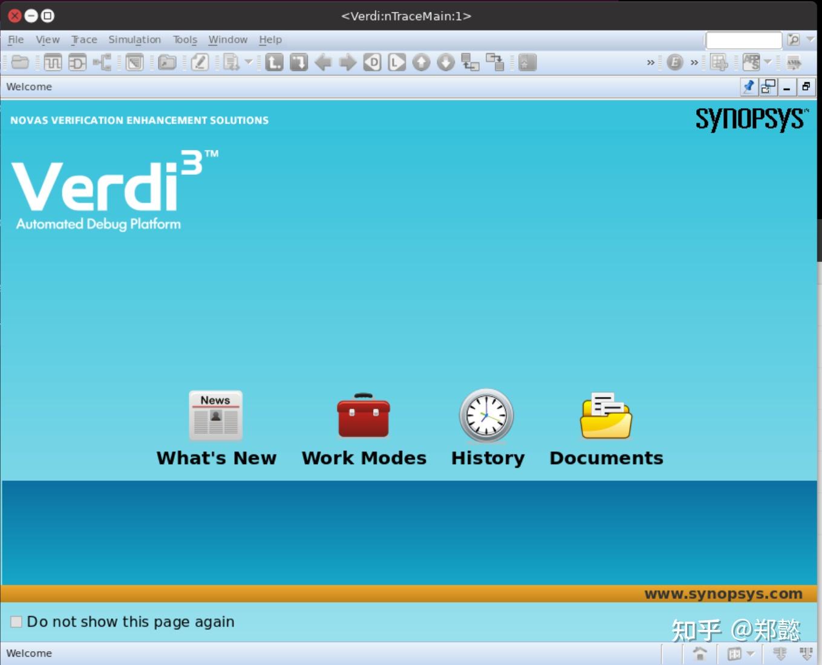Click the show drivers D icon
Image resolution: width=822 pixels, height=665 pixels.
point(373,62)
